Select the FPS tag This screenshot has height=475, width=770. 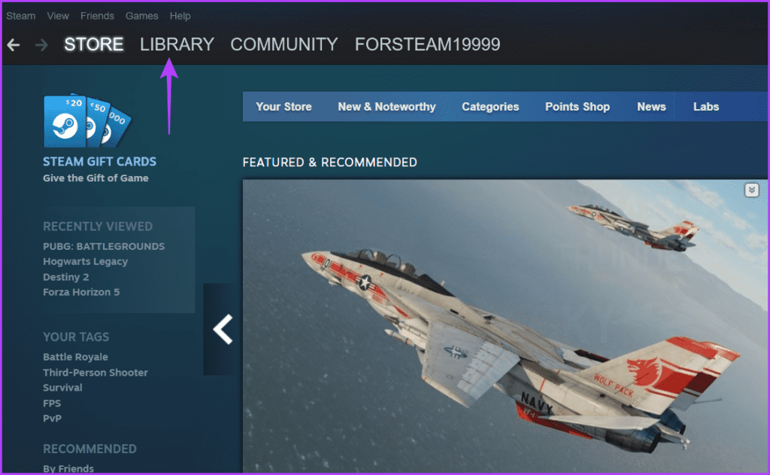(52, 403)
